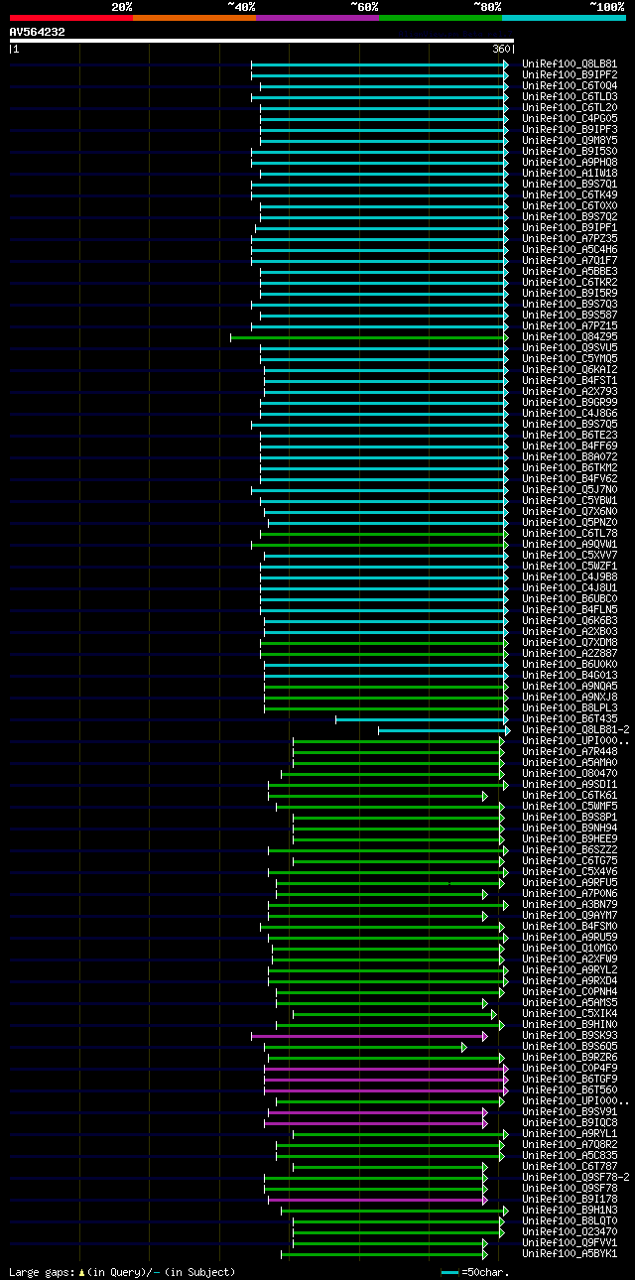Open the UniRef100_A9PHQ8 entry

(x=570, y=163)
